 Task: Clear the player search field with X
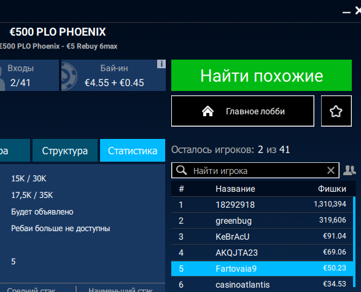pyautogui.click(x=331, y=170)
